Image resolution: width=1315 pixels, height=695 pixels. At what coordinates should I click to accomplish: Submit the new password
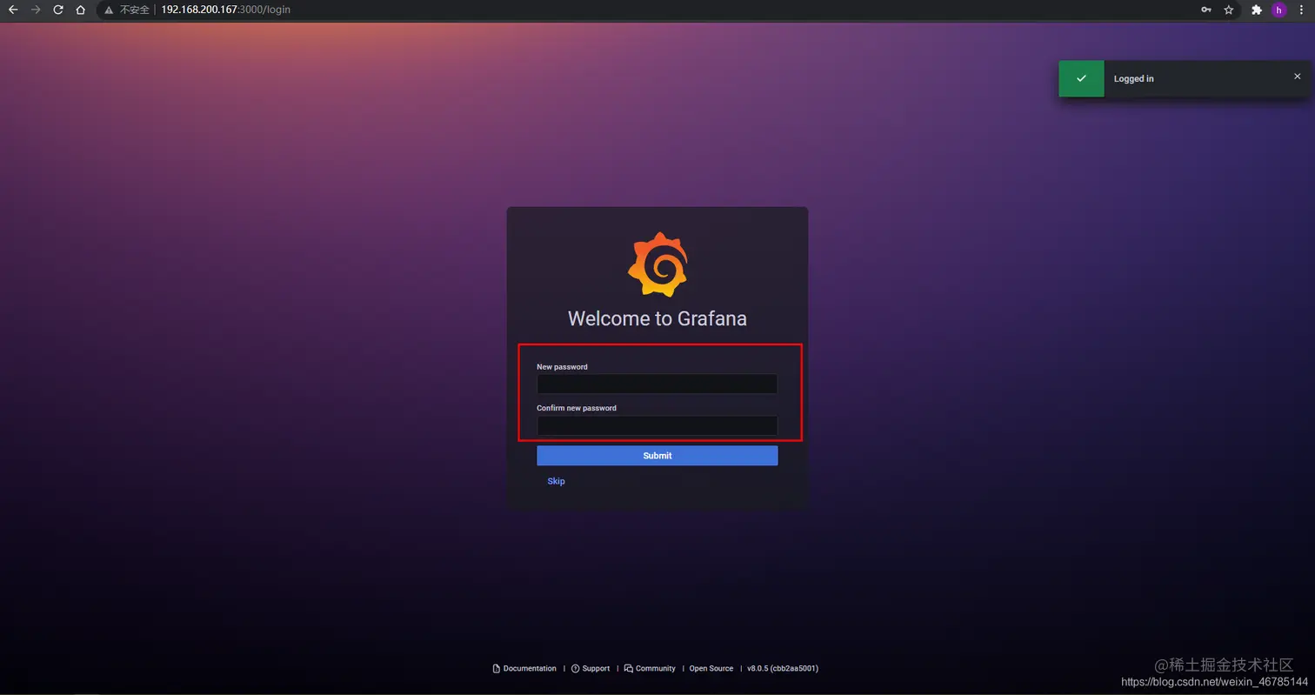click(x=657, y=456)
